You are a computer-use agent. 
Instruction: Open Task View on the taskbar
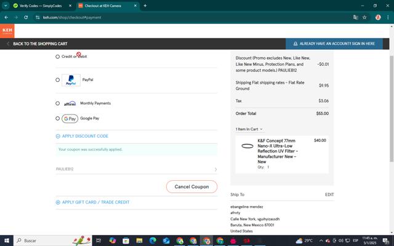[x=98, y=240]
